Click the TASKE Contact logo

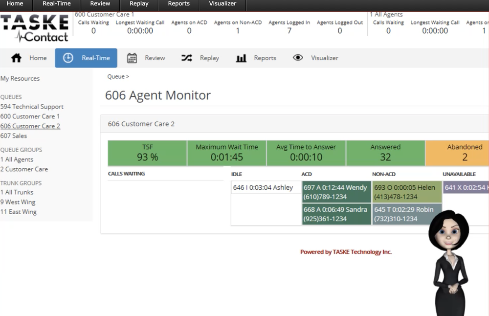tap(35, 28)
